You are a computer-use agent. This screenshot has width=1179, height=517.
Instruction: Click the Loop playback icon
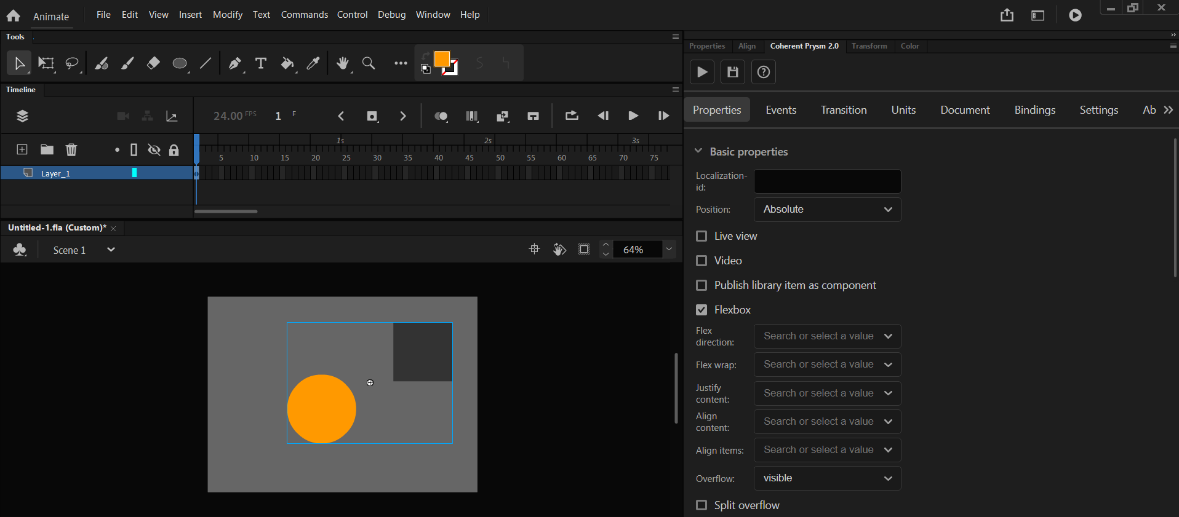pos(572,116)
